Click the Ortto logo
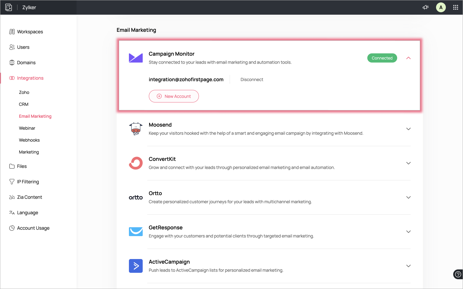Image resolution: width=463 pixels, height=289 pixels. click(136, 198)
